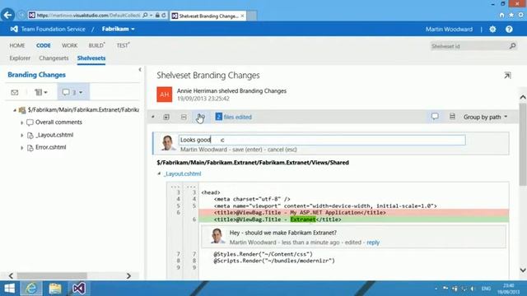Screen dimensions: 527x296
Task: Expand the _Layout.cshtml tree node
Action: point(22,135)
